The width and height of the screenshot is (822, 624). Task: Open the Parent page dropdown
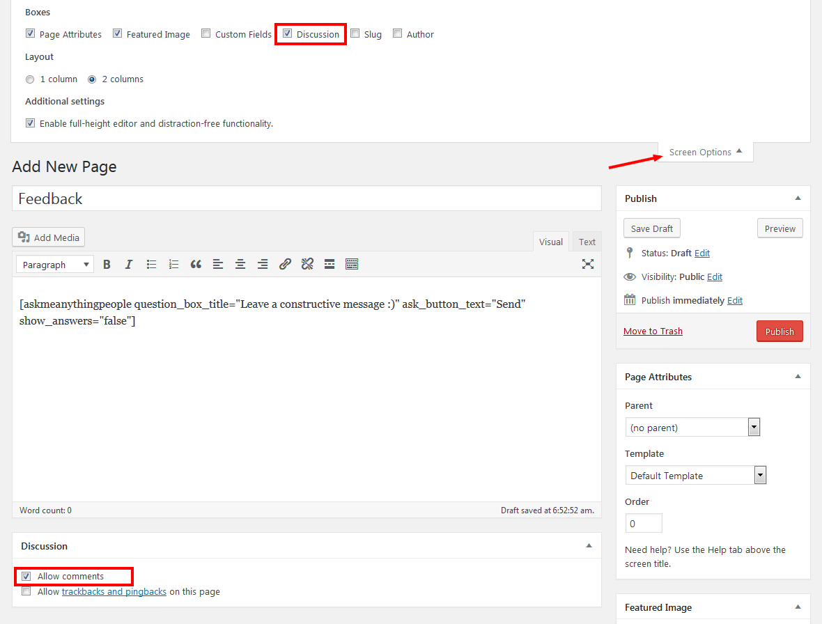coord(692,427)
